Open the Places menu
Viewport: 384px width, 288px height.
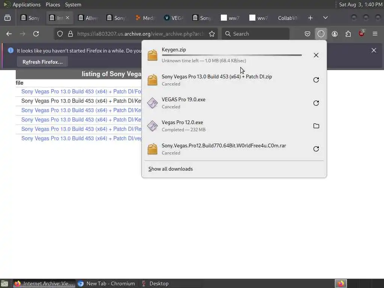(53, 4)
